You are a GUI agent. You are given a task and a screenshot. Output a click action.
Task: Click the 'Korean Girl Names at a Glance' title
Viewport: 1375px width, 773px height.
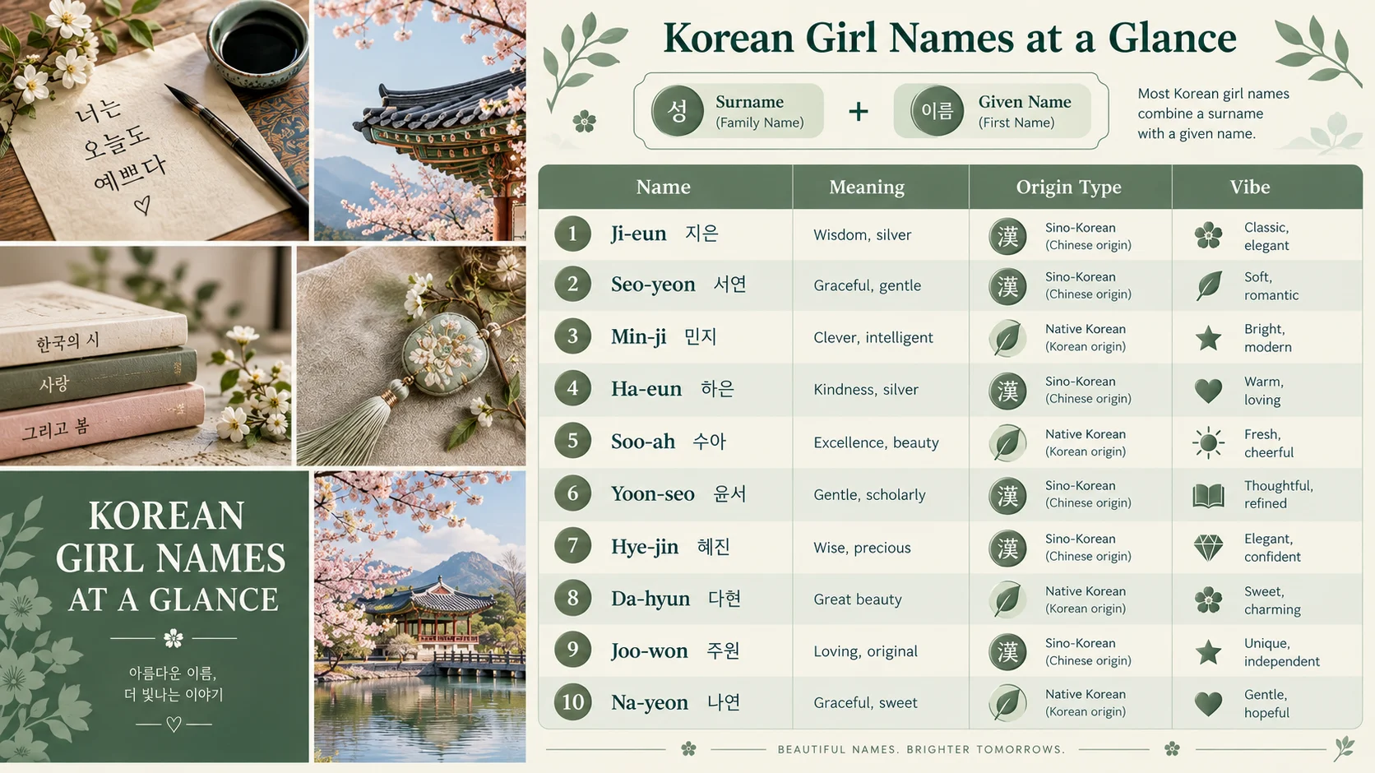(x=950, y=38)
